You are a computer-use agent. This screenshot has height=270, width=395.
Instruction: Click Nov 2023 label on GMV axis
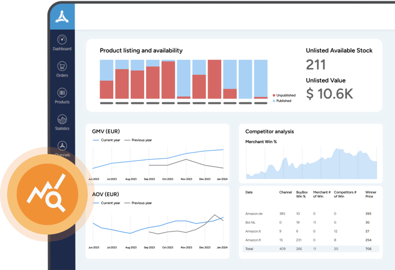coord(186,179)
